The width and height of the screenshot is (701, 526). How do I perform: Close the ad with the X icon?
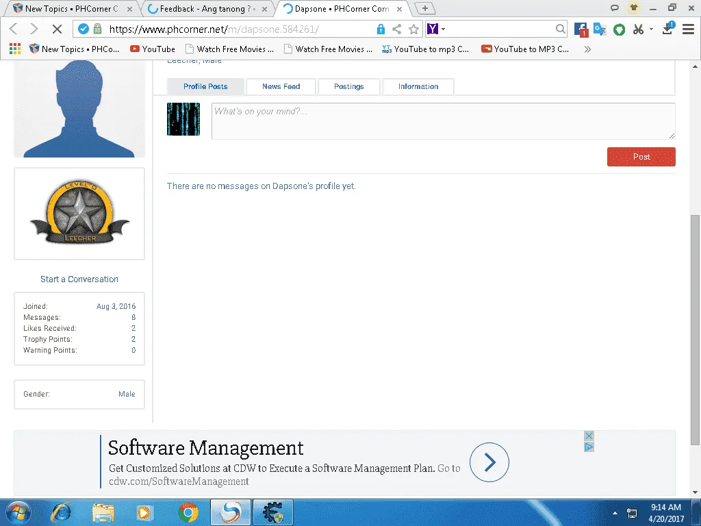click(589, 436)
